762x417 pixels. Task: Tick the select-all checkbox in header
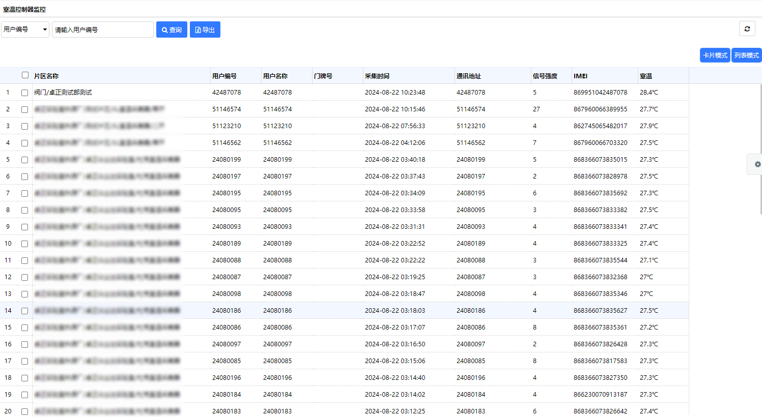[x=25, y=75]
